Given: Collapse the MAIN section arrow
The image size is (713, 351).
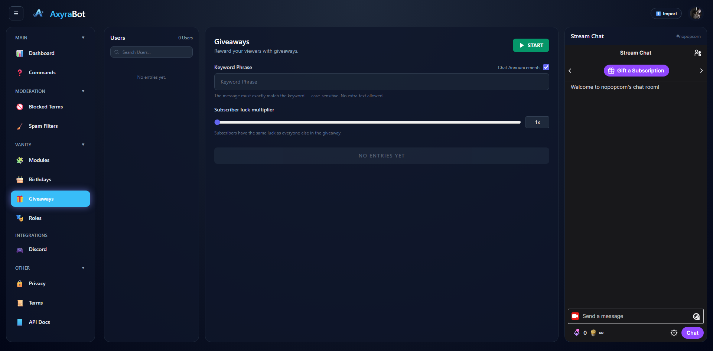Looking at the screenshot, I should pos(83,38).
